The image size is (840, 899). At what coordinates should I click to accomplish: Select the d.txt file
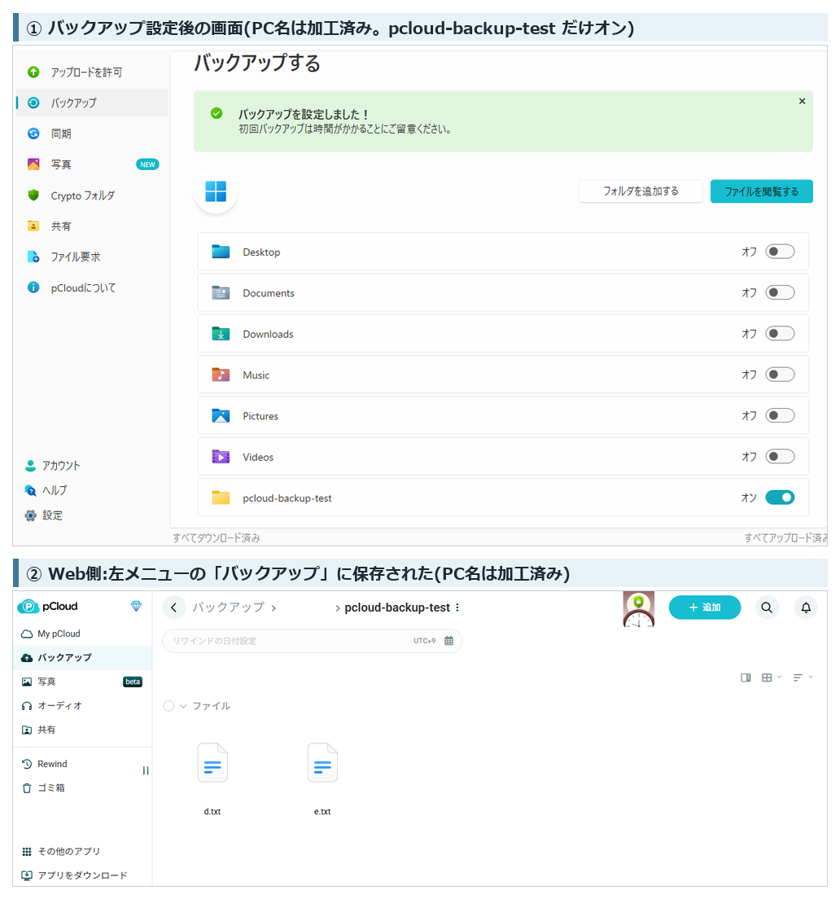pyautogui.click(x=212, y=779)
